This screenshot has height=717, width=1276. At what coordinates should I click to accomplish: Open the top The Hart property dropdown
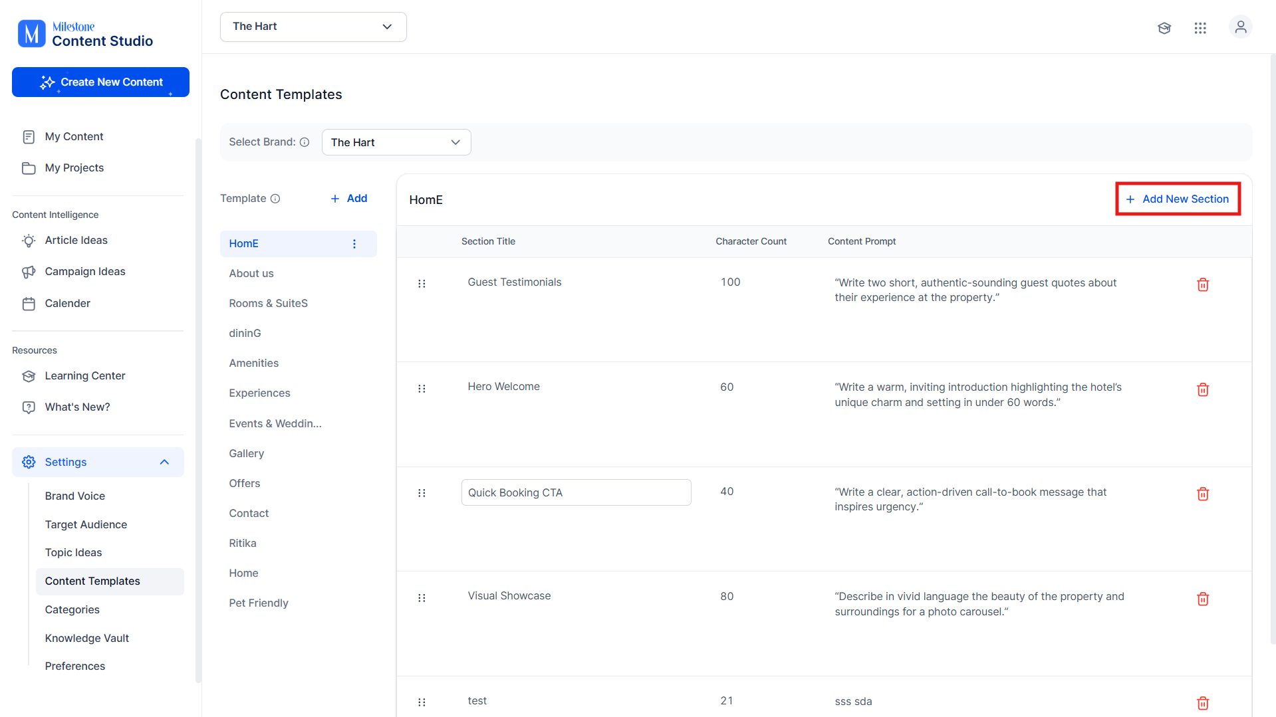313,27
